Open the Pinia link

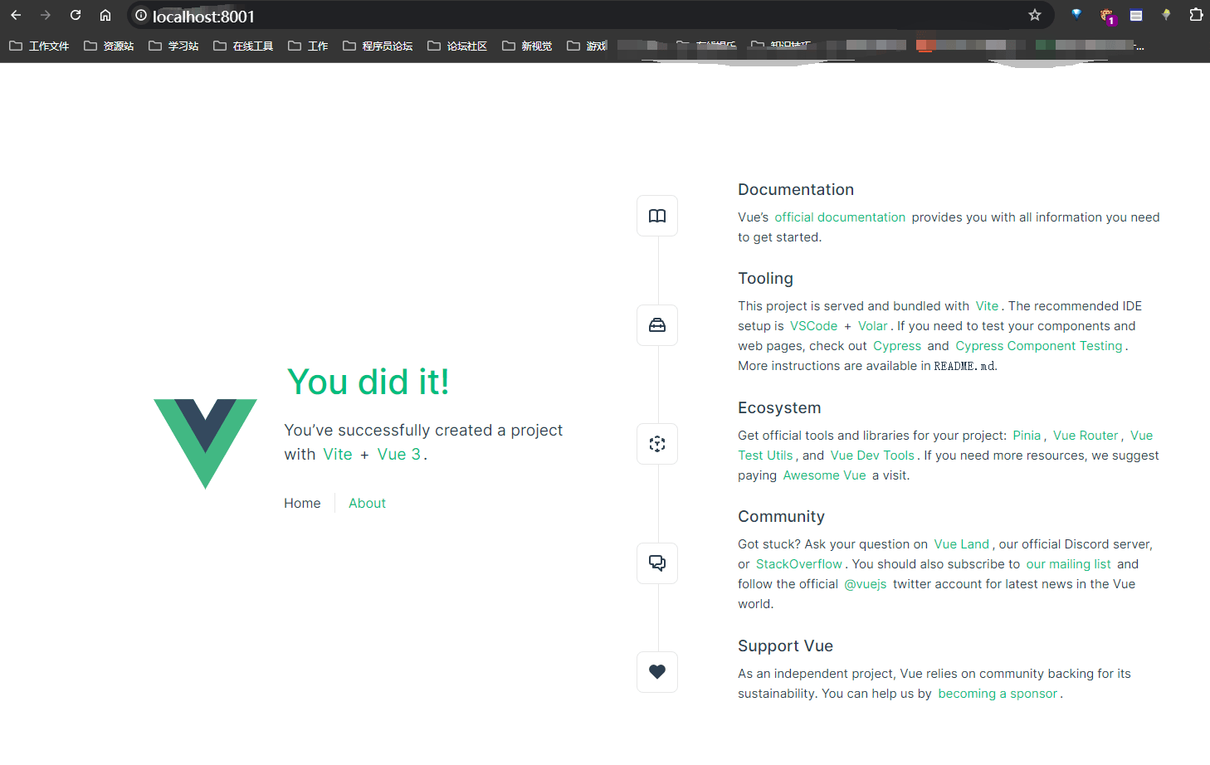tap(1026, 436)
